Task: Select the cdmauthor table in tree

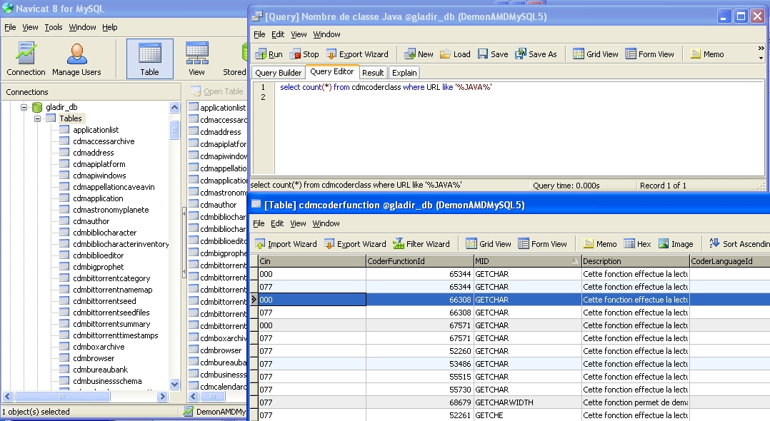Action: (x=91, y=221)
